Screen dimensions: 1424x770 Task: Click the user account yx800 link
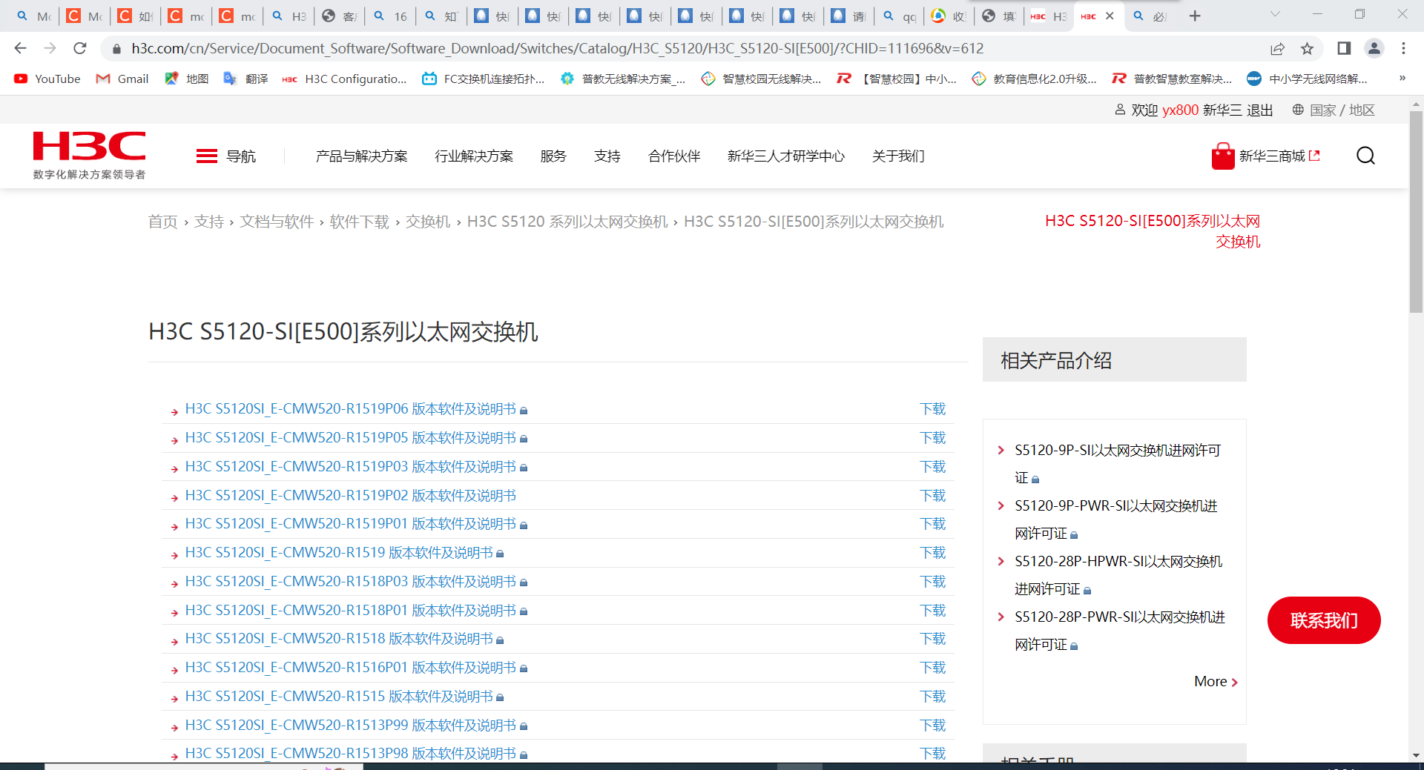1180,110
